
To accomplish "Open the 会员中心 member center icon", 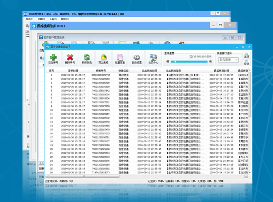I will click(153, 59).
